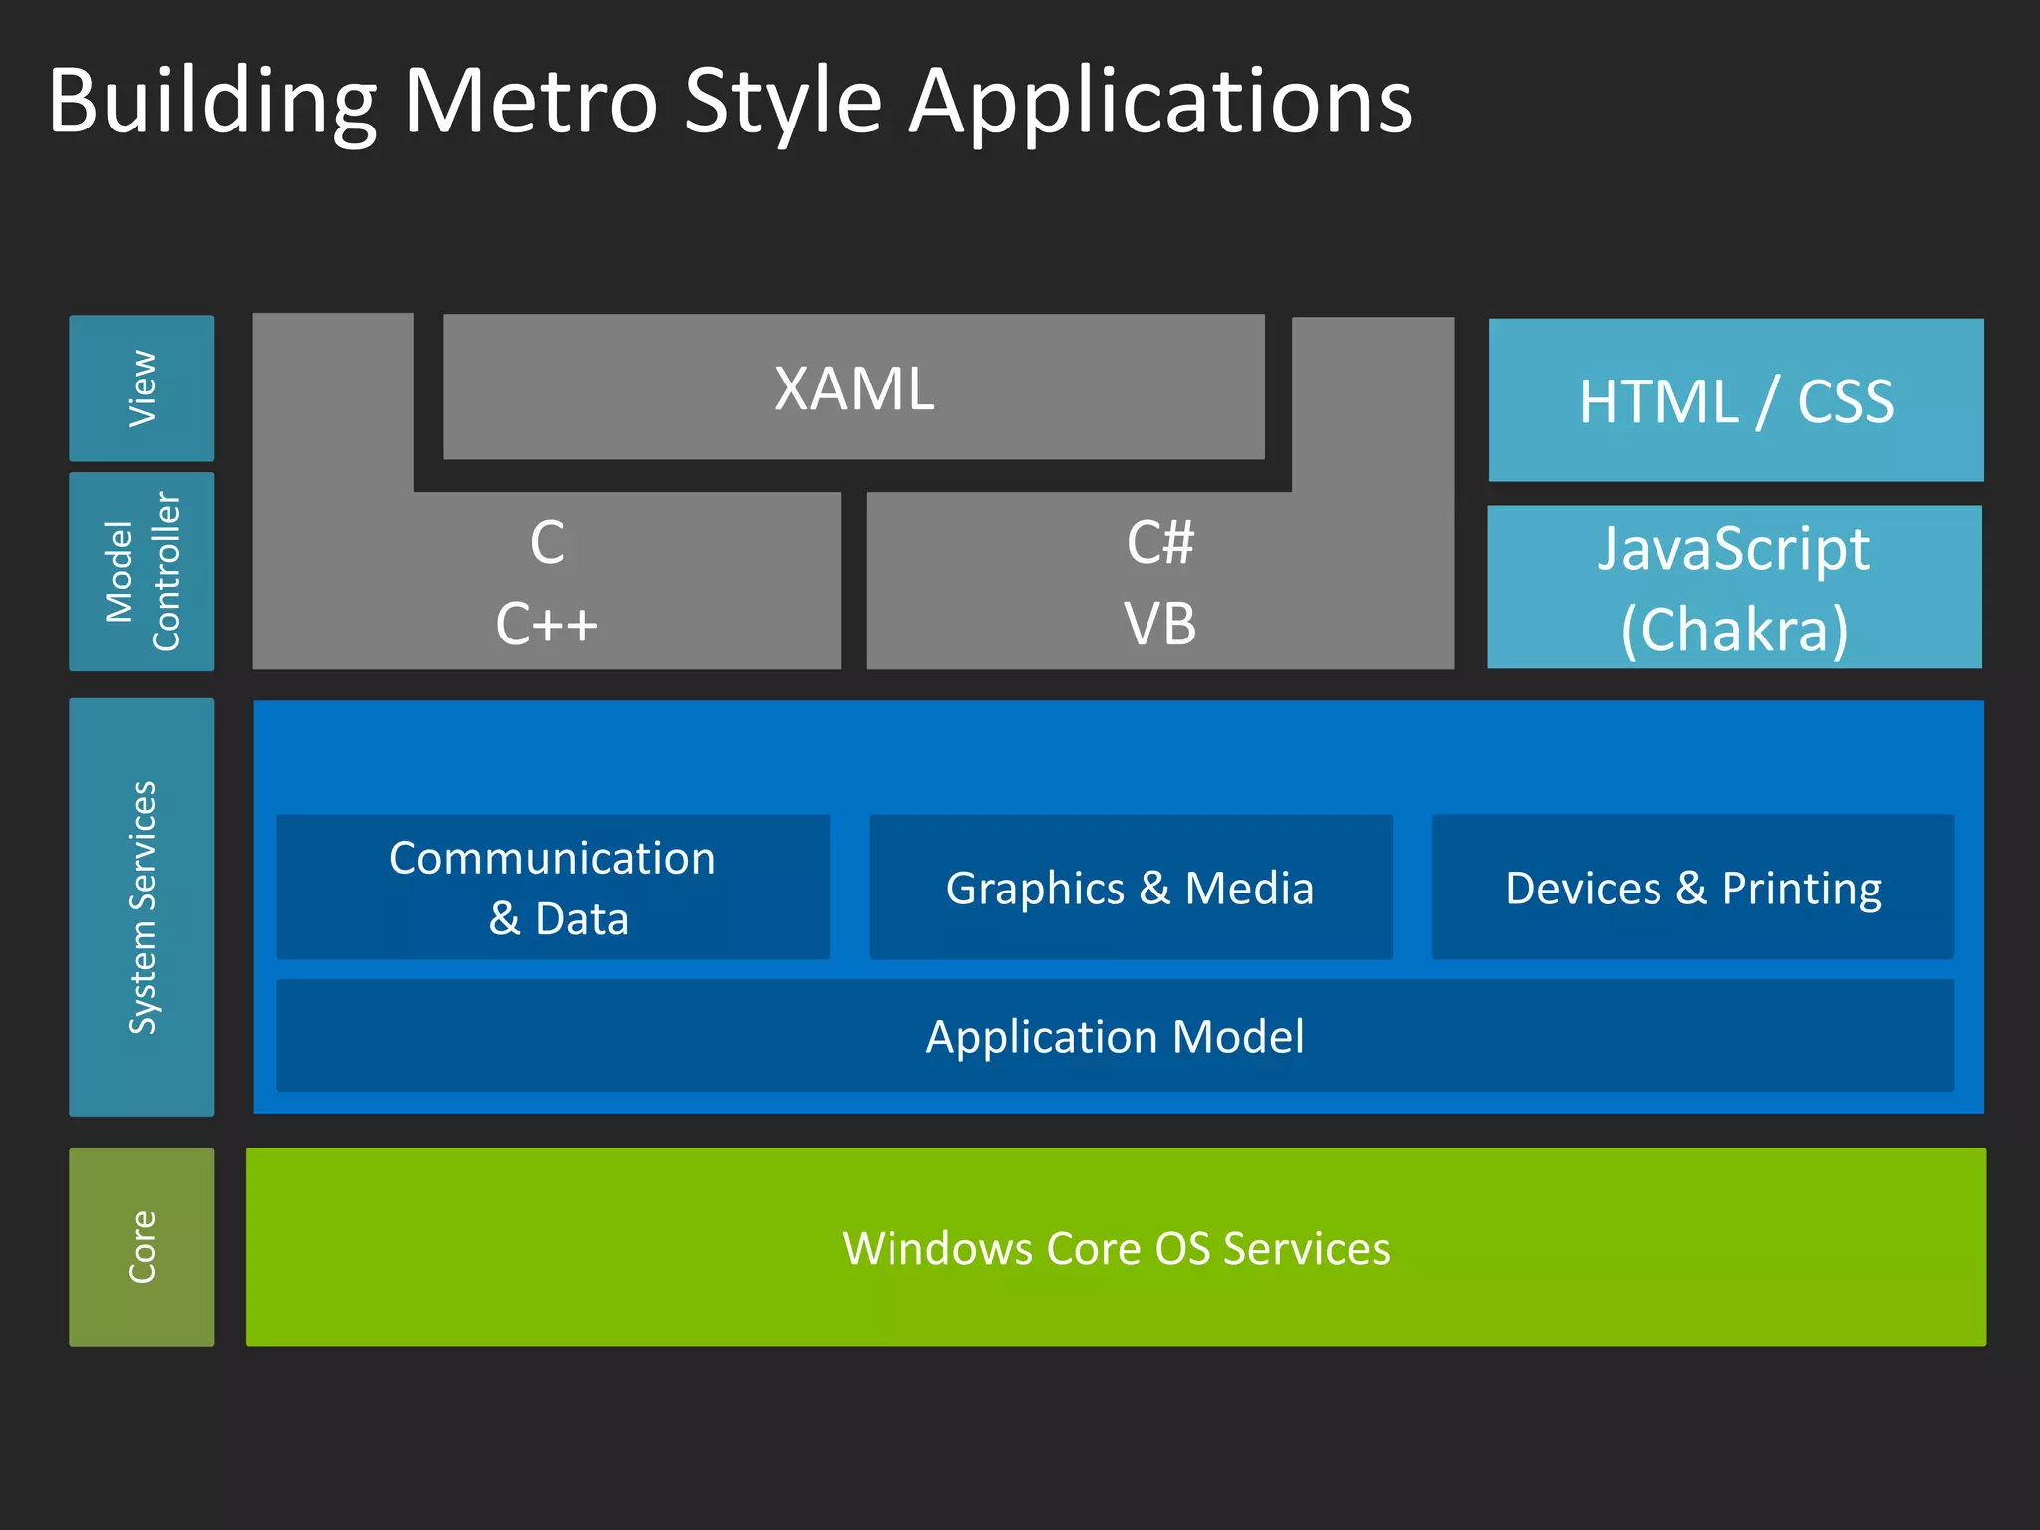
Task: Click the word Metro in the title
Action: pos(530,102)
